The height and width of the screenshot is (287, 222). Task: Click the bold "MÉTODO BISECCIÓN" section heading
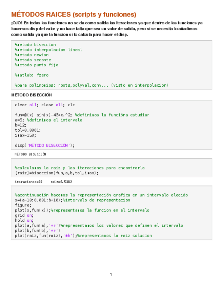pos(32,95)
